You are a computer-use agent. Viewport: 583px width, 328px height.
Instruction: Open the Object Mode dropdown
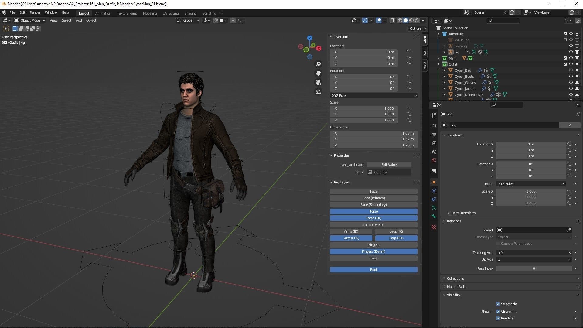[x=30, y=20]
